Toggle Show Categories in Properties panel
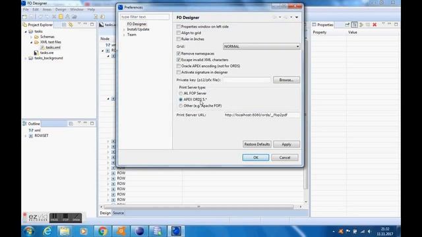This screenshot has width=422, height=237. coord(355,25)
